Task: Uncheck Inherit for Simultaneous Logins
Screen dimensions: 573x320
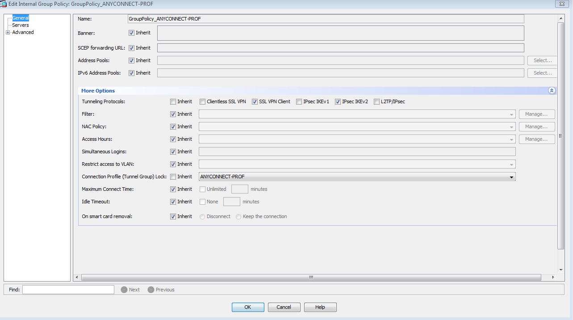Action: coord(173,152)
